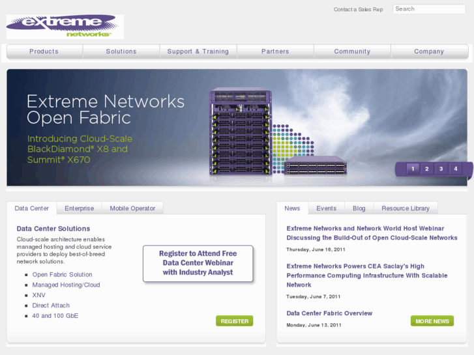
Task: Click the Monday, June 13, 2011 date
Action: (314, 325)
